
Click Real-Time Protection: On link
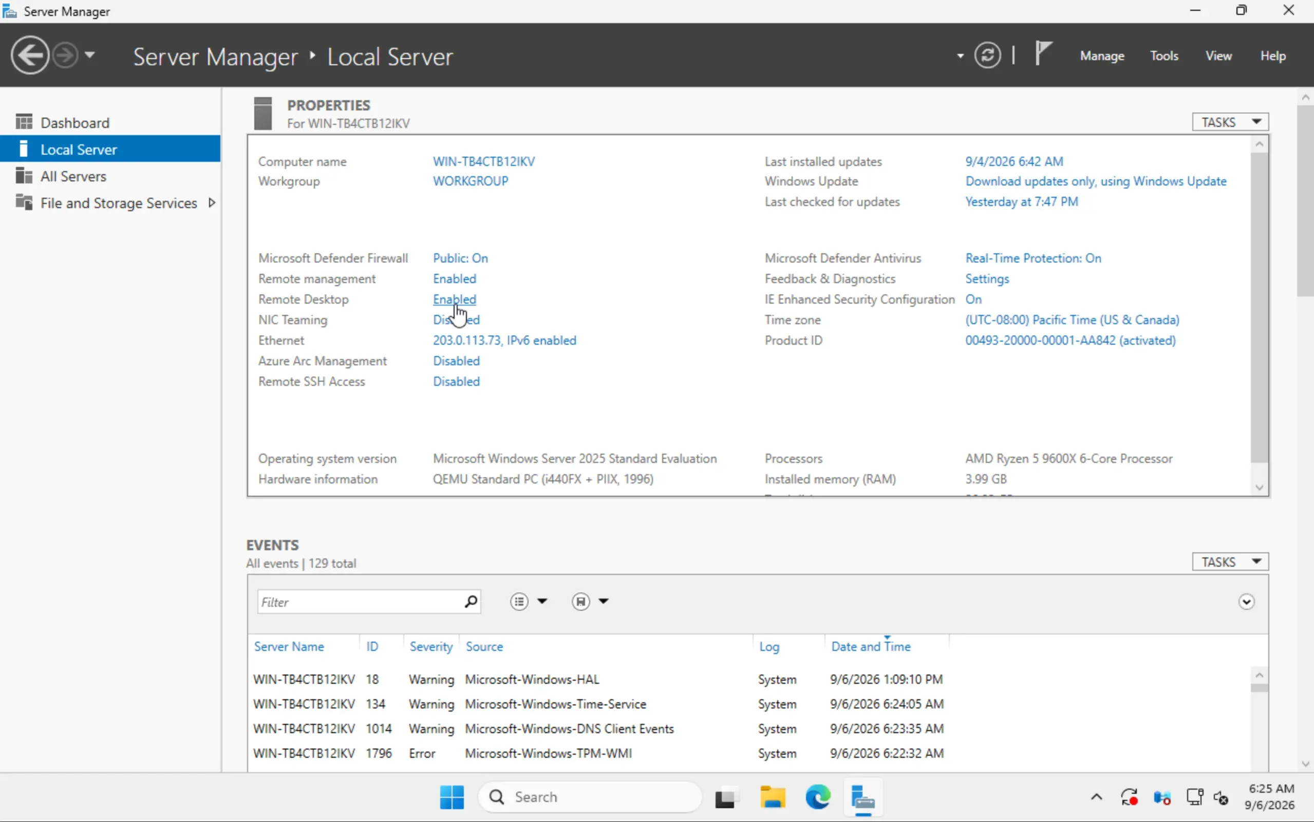pyautogui.click(x=1033, y=258)
